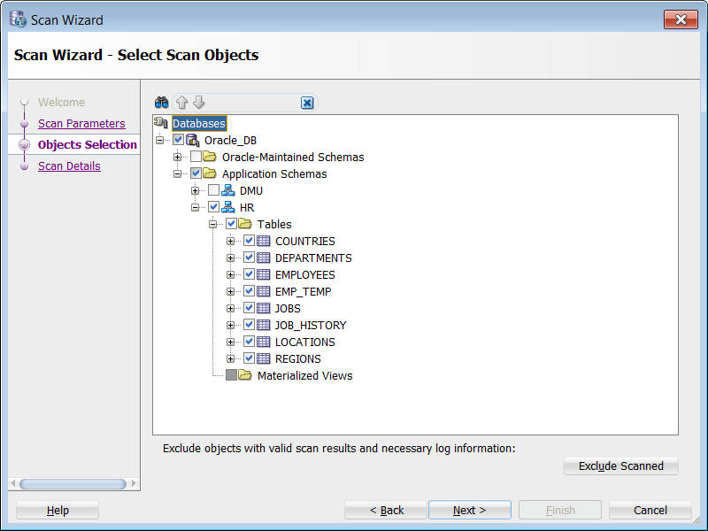
Task: Click the up arrow search-previous icon
Action: 182,103
